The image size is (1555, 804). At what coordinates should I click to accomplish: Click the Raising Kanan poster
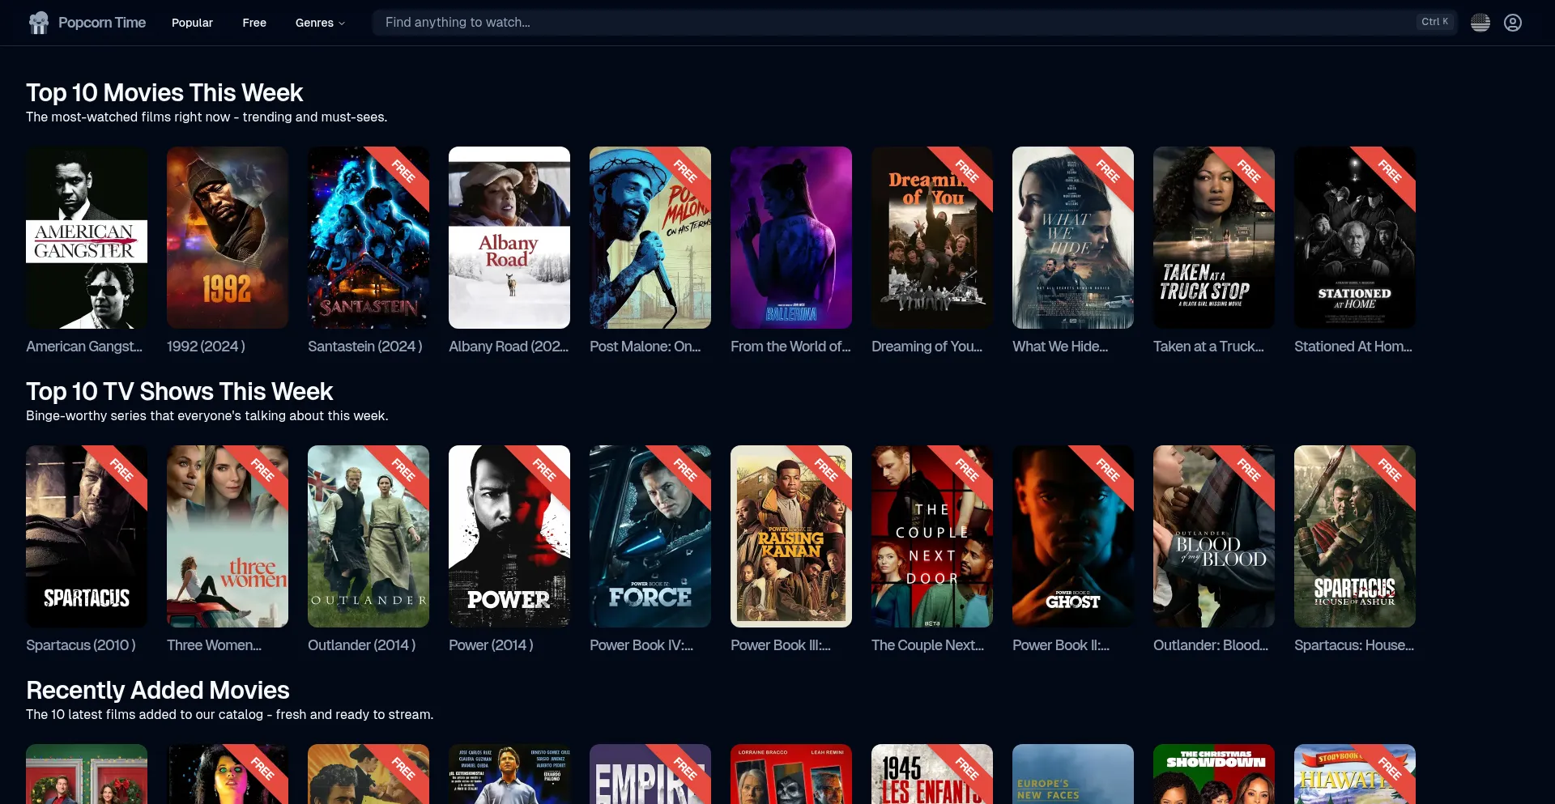pos(790,536)
